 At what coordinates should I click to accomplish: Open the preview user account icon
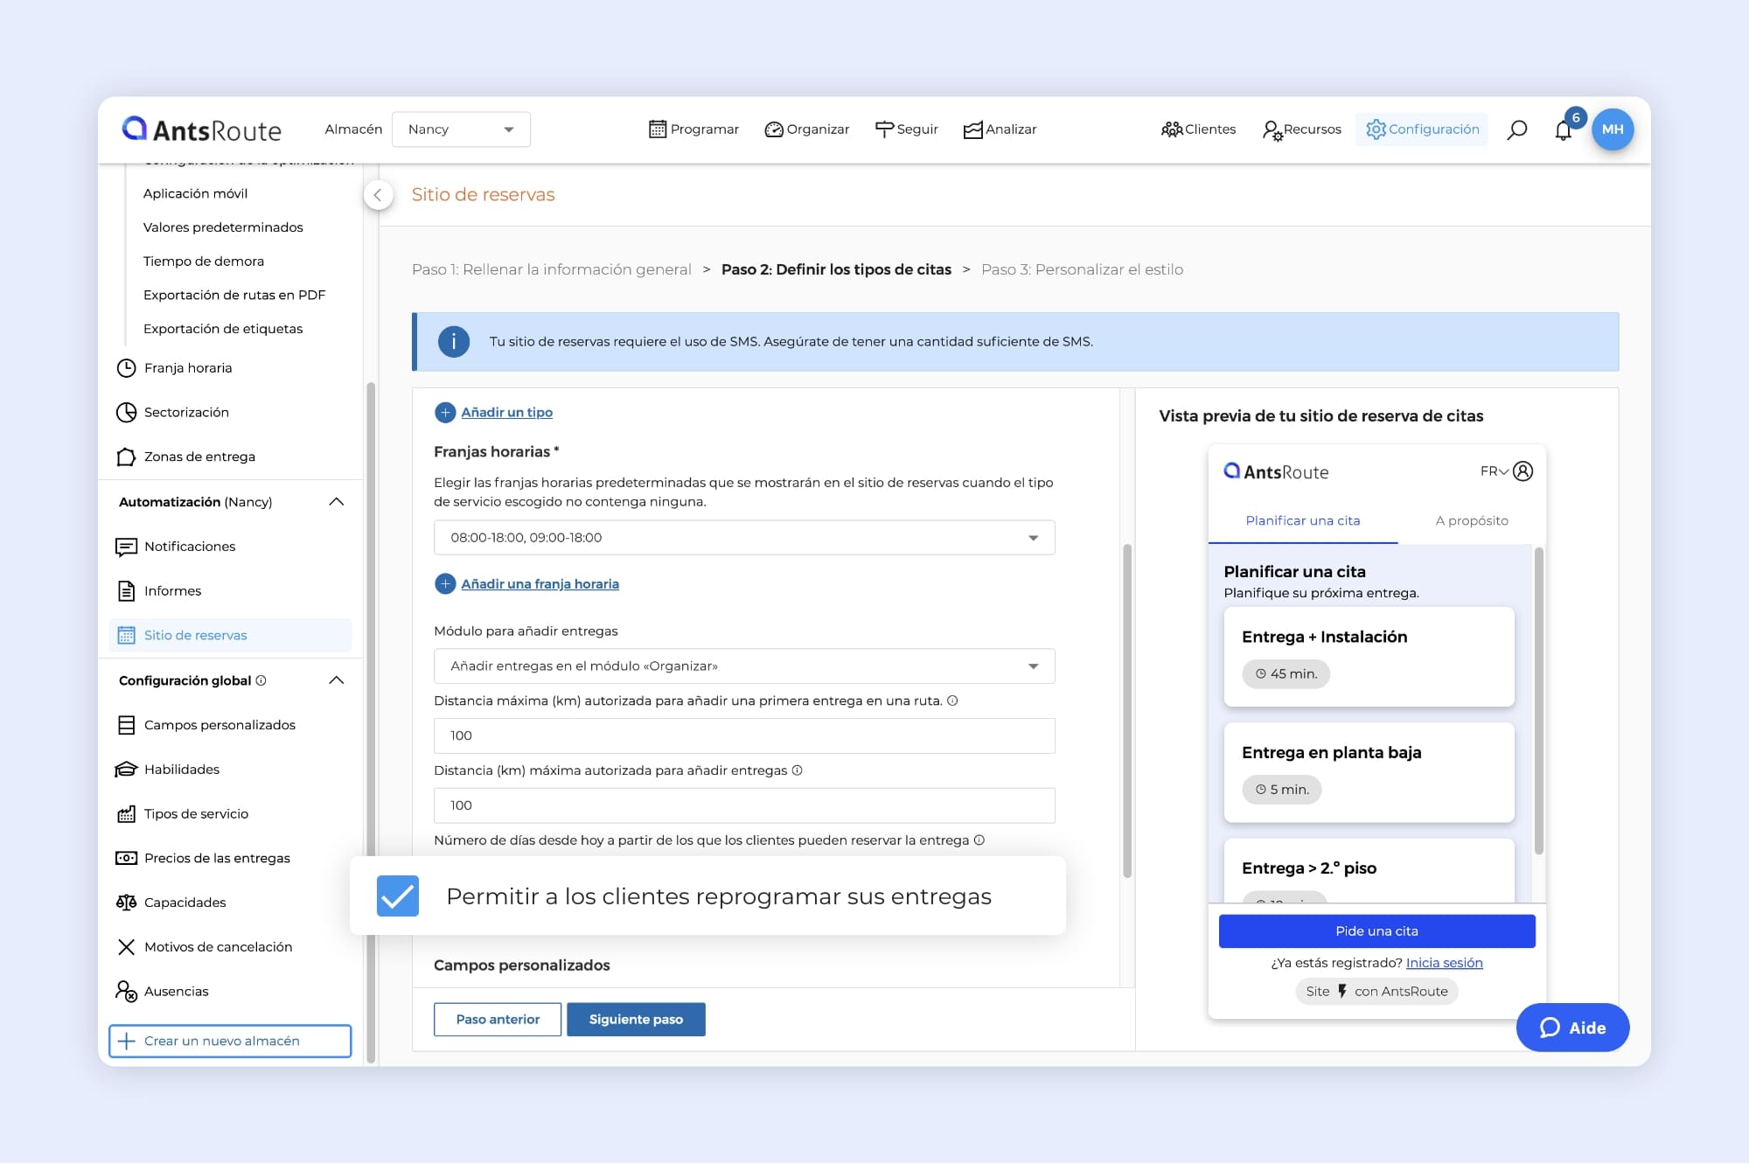tap(1523, 471)
